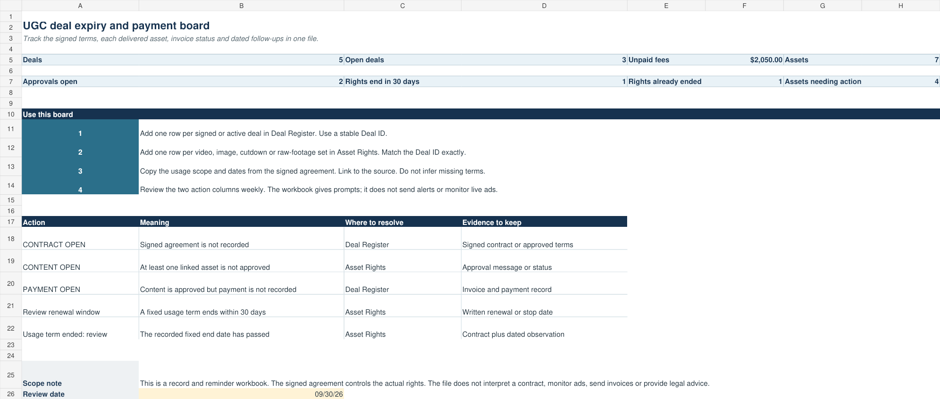This screenshot has height=399, width=940.
Task: Click the 'Usage term ended: review' cell
Action: (x=80, y=328)
